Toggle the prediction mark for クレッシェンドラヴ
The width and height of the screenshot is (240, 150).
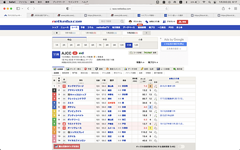point(64,99)
